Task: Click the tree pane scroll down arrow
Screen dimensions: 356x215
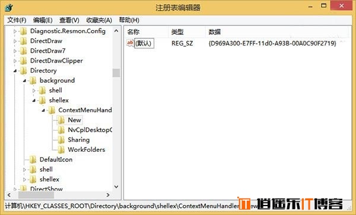Action: pyautogui.click(x=116, y=187)
